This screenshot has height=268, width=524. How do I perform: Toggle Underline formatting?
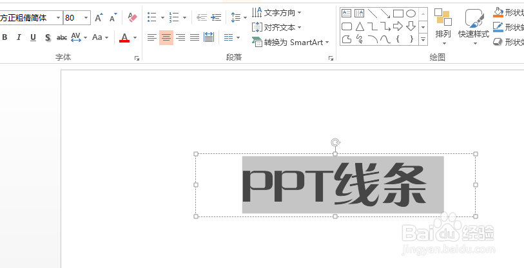tap(33, 37)
